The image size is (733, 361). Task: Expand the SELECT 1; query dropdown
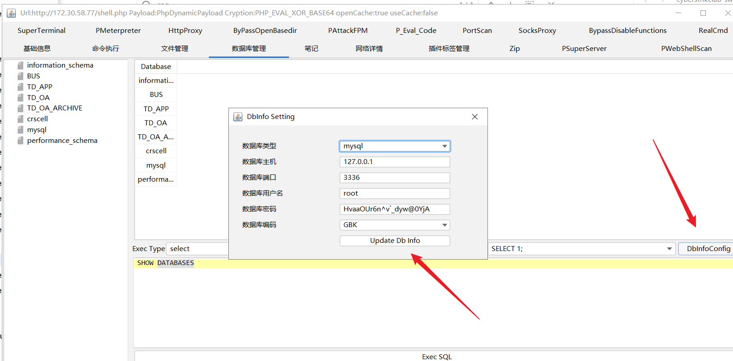(x=669, y=249)
